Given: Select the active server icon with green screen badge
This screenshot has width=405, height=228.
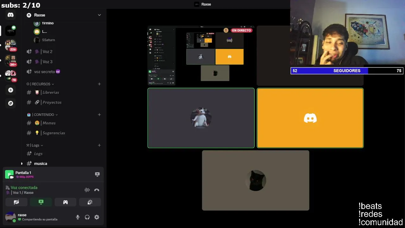Looking at the screenshot, I should [x=10, y=31].
